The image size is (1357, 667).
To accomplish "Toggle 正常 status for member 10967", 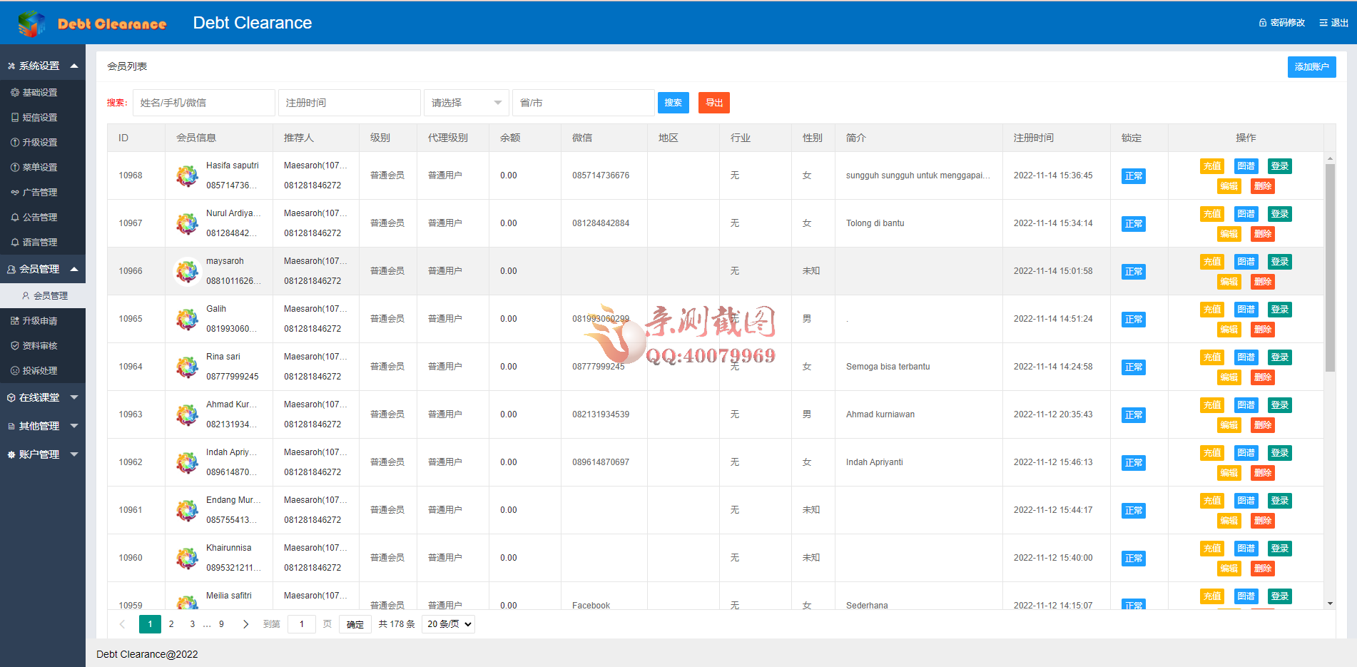I will (1133, 223).
